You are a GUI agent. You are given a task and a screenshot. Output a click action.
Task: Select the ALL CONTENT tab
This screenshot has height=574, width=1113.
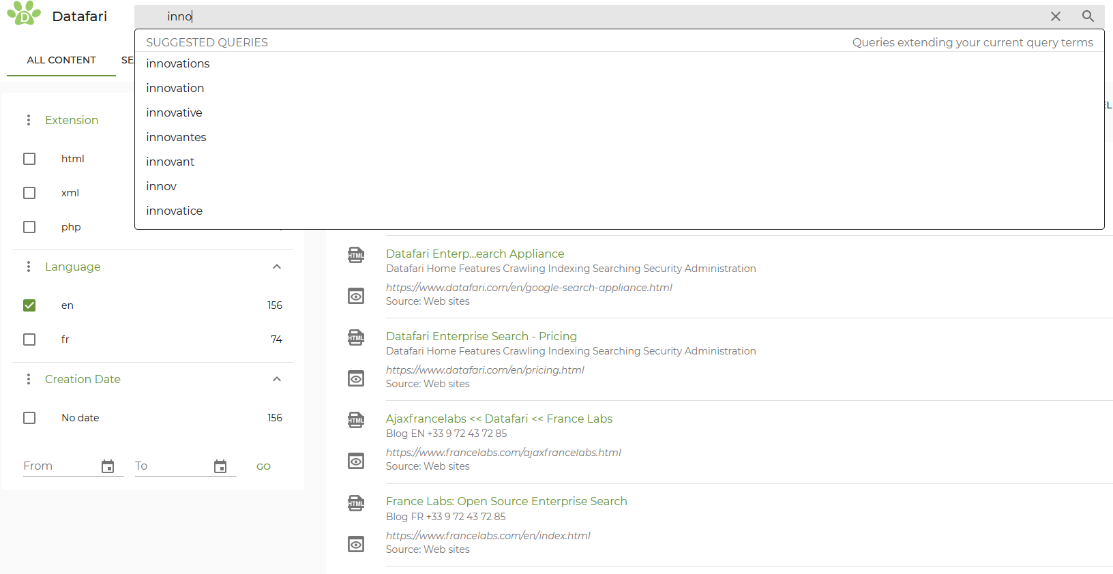click(61, 60)
